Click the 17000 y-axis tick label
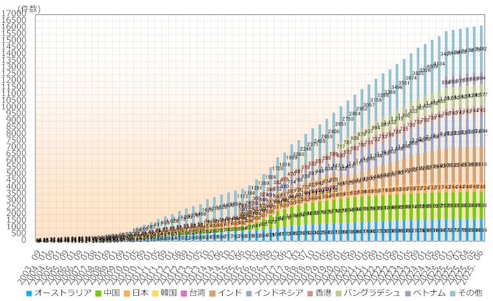The image size is (493, 301). (14, 14)
